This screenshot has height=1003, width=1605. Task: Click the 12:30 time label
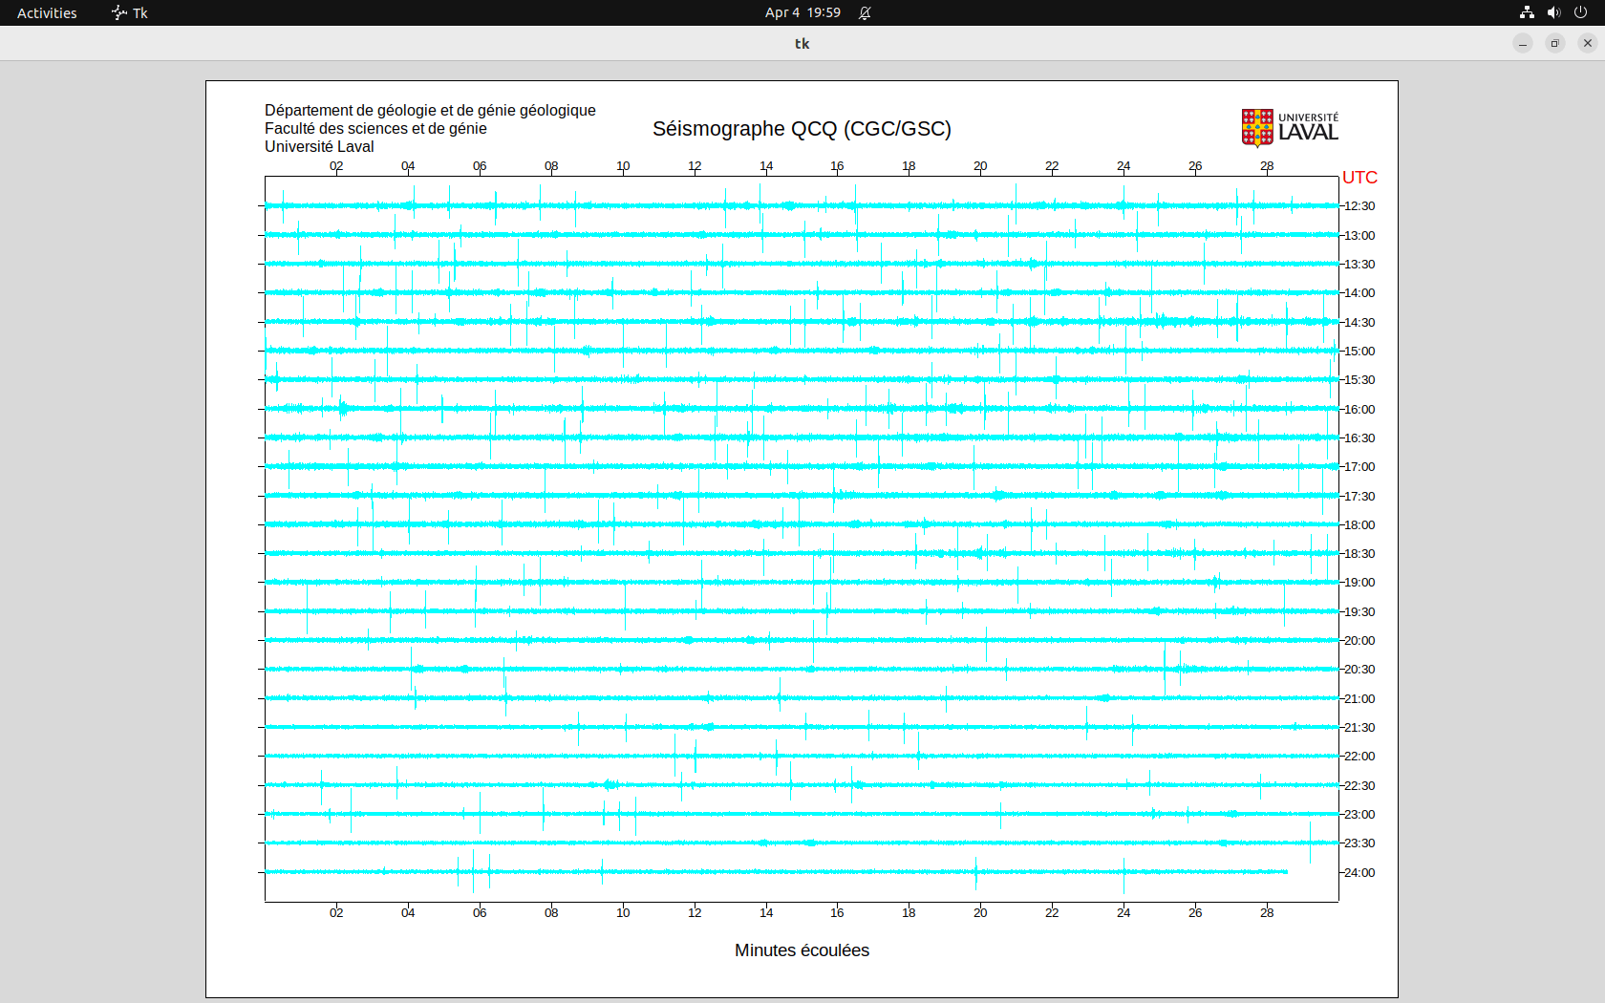pyautogui.click(x=1359, y=206)
